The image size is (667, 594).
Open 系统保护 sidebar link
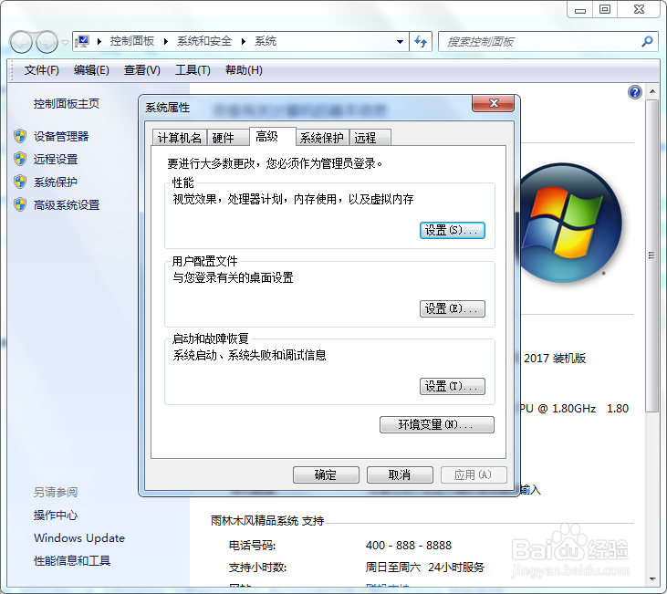tap(56, 182)
